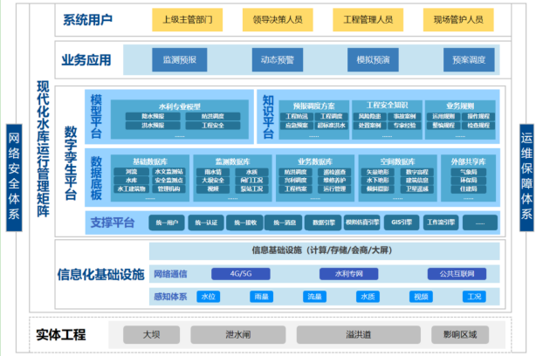
Task: Select the 影响区域 entity box
Action: [x=459, y=333]
